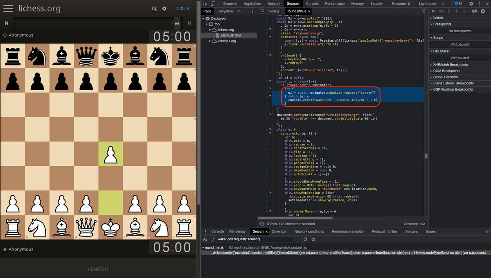
Task: Clear the search results
Action: [x=313, y=239]
